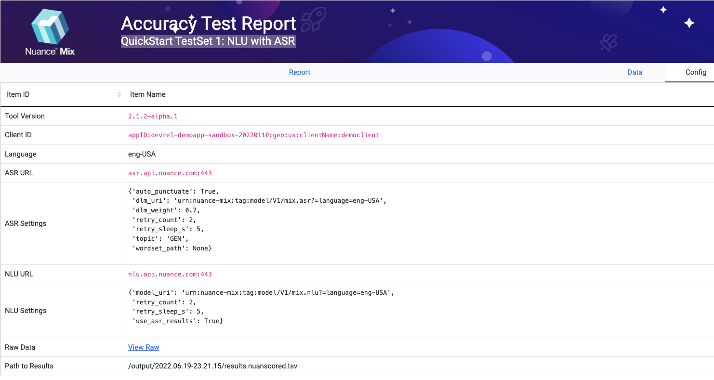The width and height of the screenshot is (714, 380).
Task: Select the Config tab
Action: tap(696, 72)
